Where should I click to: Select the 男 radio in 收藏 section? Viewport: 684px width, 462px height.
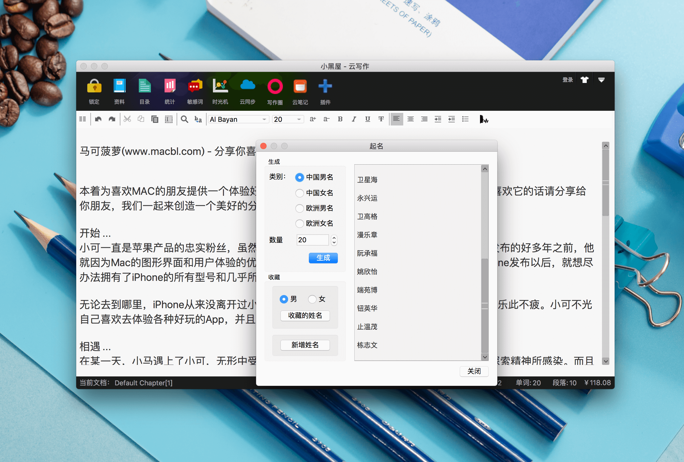pos(284,299)
